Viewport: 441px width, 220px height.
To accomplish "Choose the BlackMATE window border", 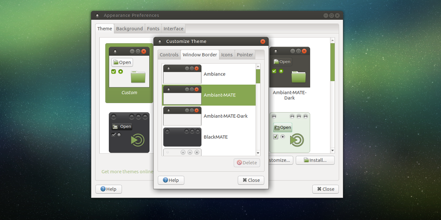I will [209, 137].
